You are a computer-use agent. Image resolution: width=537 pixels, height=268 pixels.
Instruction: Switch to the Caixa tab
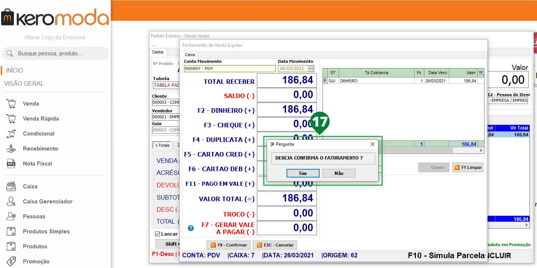click(x=190, y=55)
